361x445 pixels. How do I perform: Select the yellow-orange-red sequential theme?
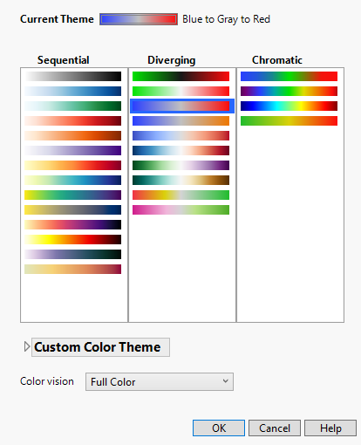tap(72, 165)
